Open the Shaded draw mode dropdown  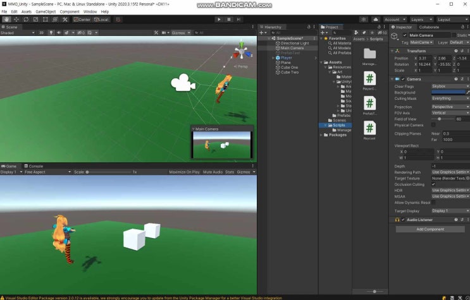(x=17, y=33)
